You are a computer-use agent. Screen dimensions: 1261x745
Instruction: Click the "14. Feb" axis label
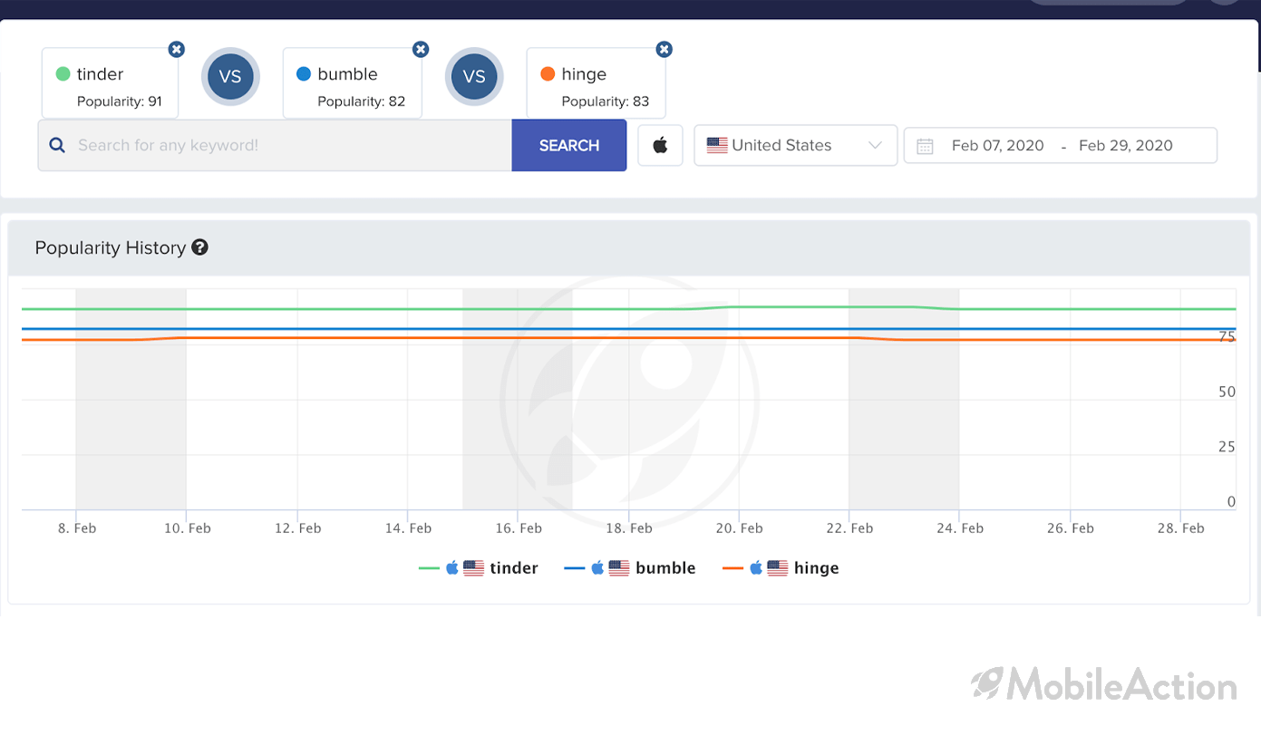click(x=408, y=528)
